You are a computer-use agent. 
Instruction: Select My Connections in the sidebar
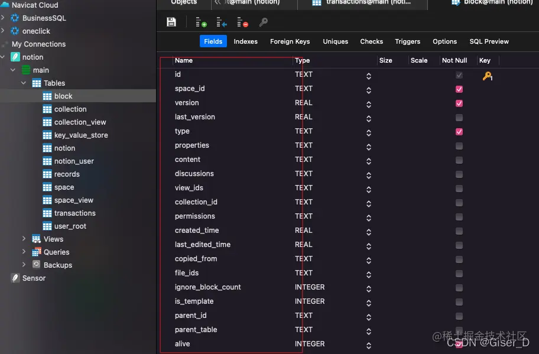pyautogui.click(x=38, y=44)
